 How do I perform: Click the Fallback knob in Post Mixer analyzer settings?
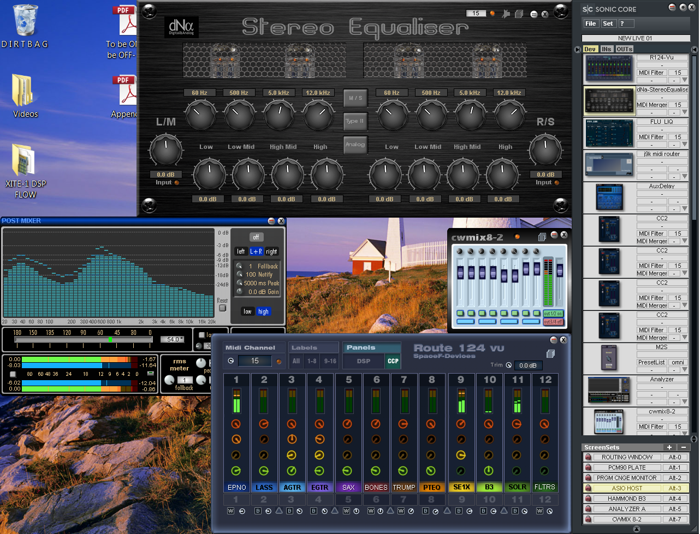pyautogui.click(x=239, y=266)
